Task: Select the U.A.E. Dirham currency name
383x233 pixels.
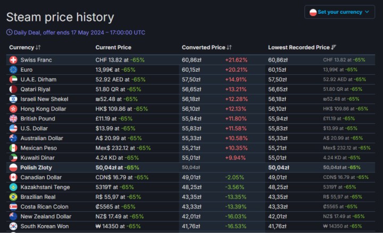Action: coord(38,80)
